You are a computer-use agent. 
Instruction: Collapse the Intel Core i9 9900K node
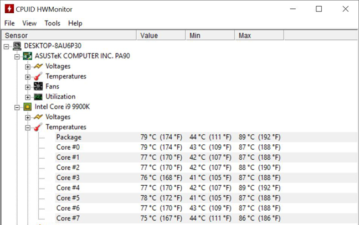coord(17,107)
